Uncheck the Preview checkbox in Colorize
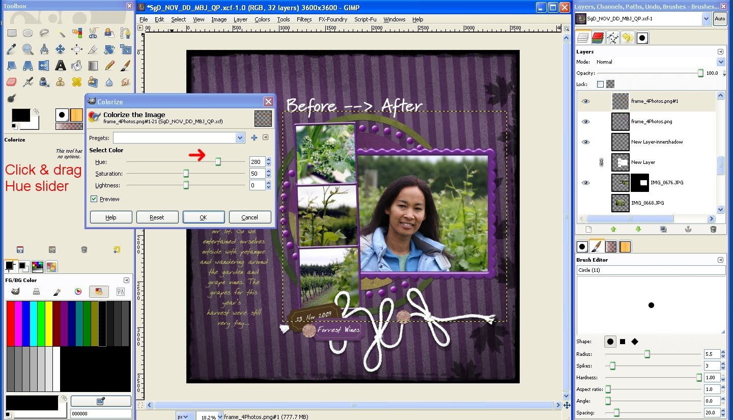 point(94,199)
